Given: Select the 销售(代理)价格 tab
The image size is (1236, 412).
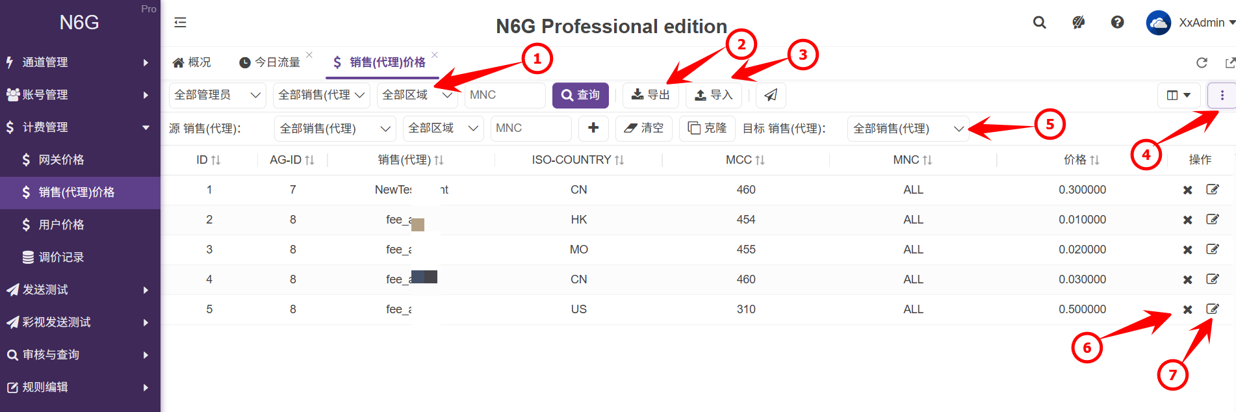Looking at the screenshot, I should (x=380, y=62).
